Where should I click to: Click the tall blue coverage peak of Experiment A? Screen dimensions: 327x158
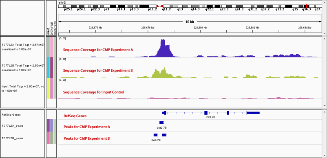coord(164,48)
